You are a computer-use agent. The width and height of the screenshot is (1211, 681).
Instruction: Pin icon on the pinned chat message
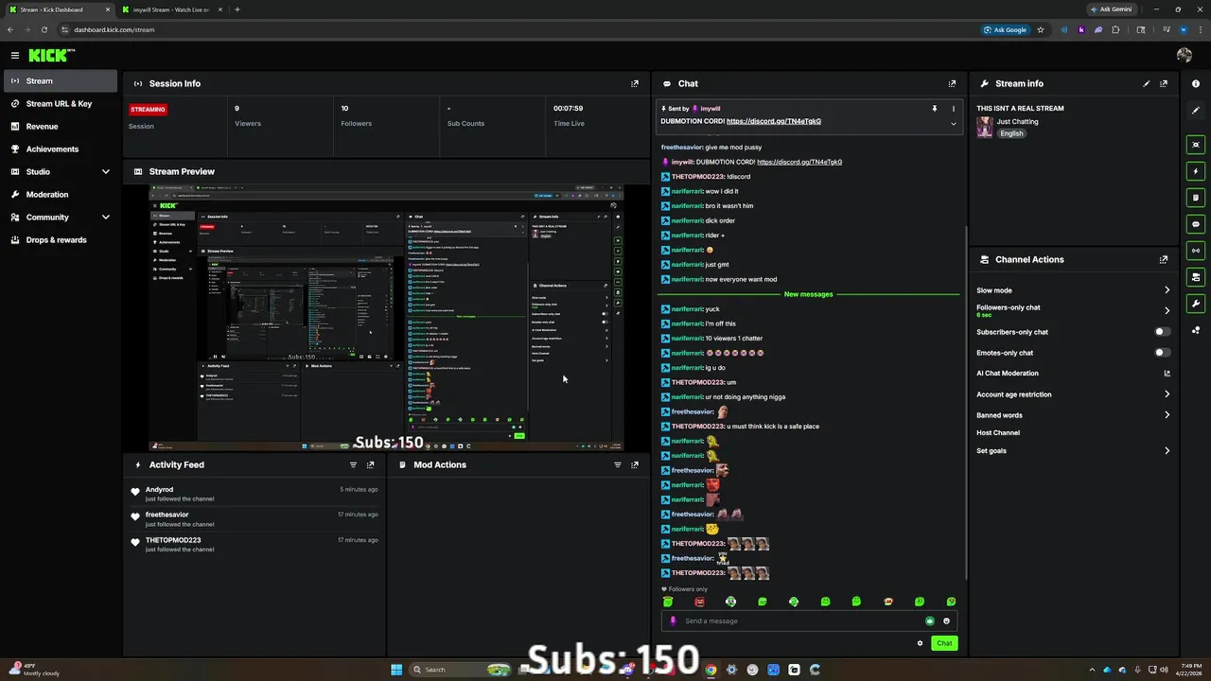pos(935,109)
